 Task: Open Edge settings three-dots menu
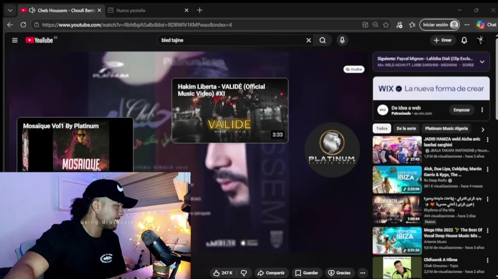(x=467, y=25)
